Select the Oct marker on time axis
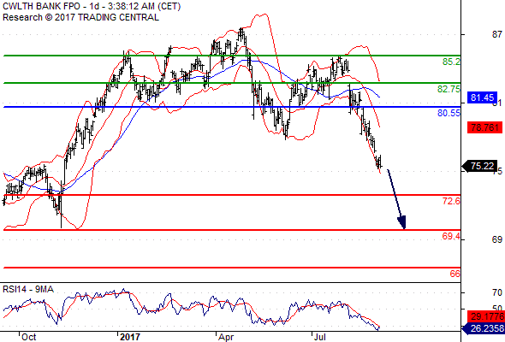The height and width of the screenshot is (342, 505). 28,337
